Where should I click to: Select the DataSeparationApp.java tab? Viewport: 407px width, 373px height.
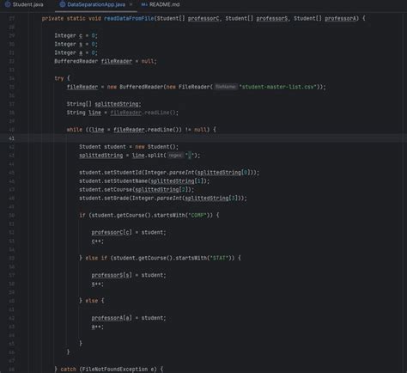(96, 4)
